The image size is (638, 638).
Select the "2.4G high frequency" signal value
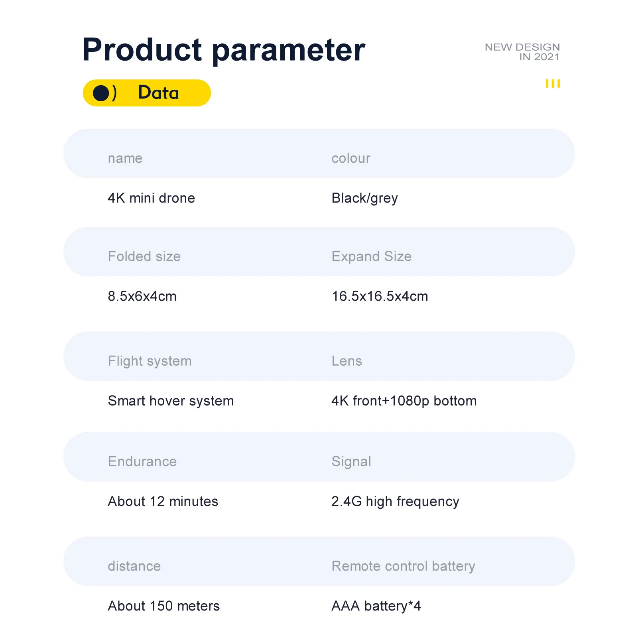pos(395,501)
